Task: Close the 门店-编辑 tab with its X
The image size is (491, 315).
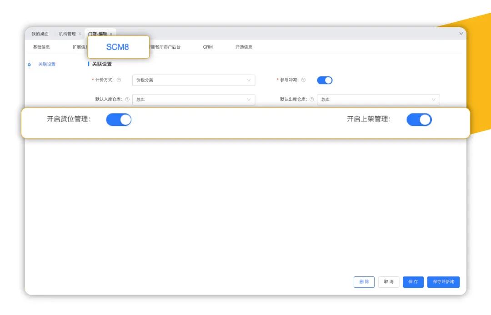Action: (x=111, y=34)
